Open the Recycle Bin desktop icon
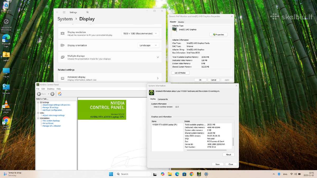This screenshot has height=178, width=317. coord(6,6)
